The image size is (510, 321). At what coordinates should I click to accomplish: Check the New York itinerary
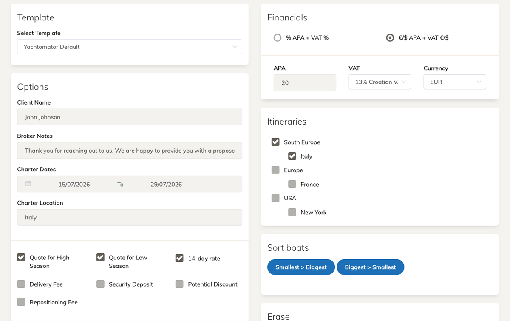pyautogui.click(x=292, y=212)
